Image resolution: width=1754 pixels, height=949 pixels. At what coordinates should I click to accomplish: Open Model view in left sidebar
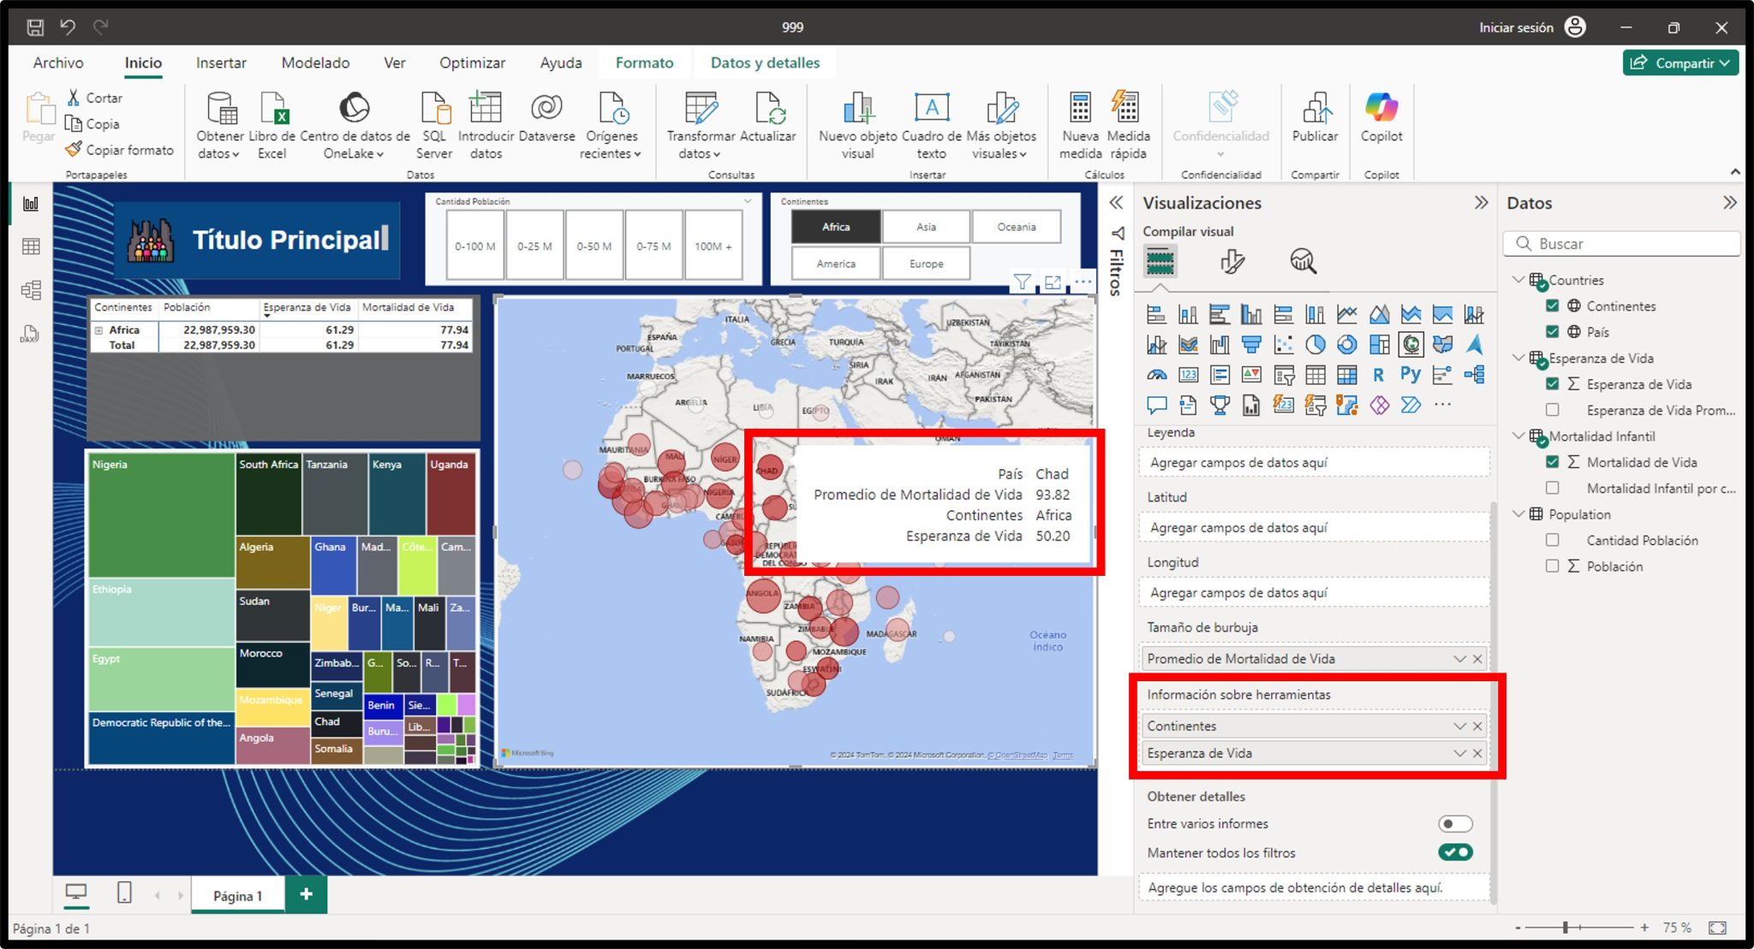[x=31, y=290]
